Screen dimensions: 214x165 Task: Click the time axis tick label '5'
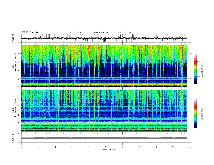point(106,147)
